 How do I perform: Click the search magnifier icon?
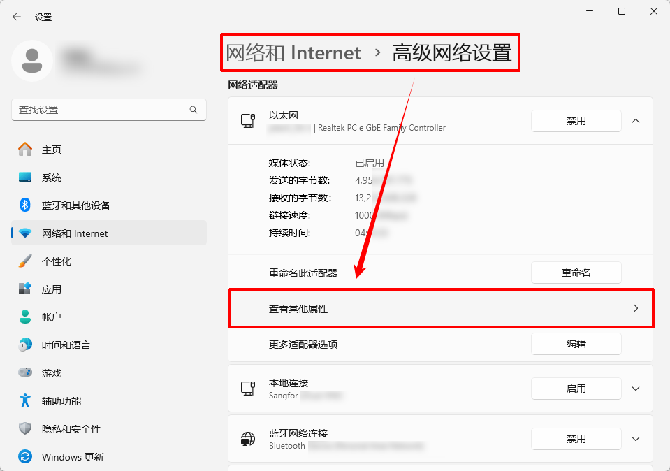(194, 110)
